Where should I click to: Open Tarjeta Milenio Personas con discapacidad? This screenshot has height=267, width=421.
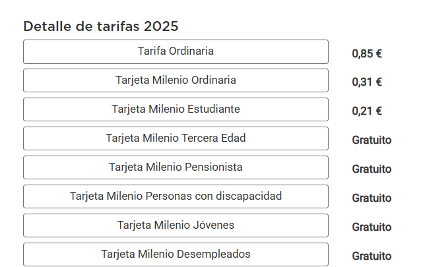(176, 196)
